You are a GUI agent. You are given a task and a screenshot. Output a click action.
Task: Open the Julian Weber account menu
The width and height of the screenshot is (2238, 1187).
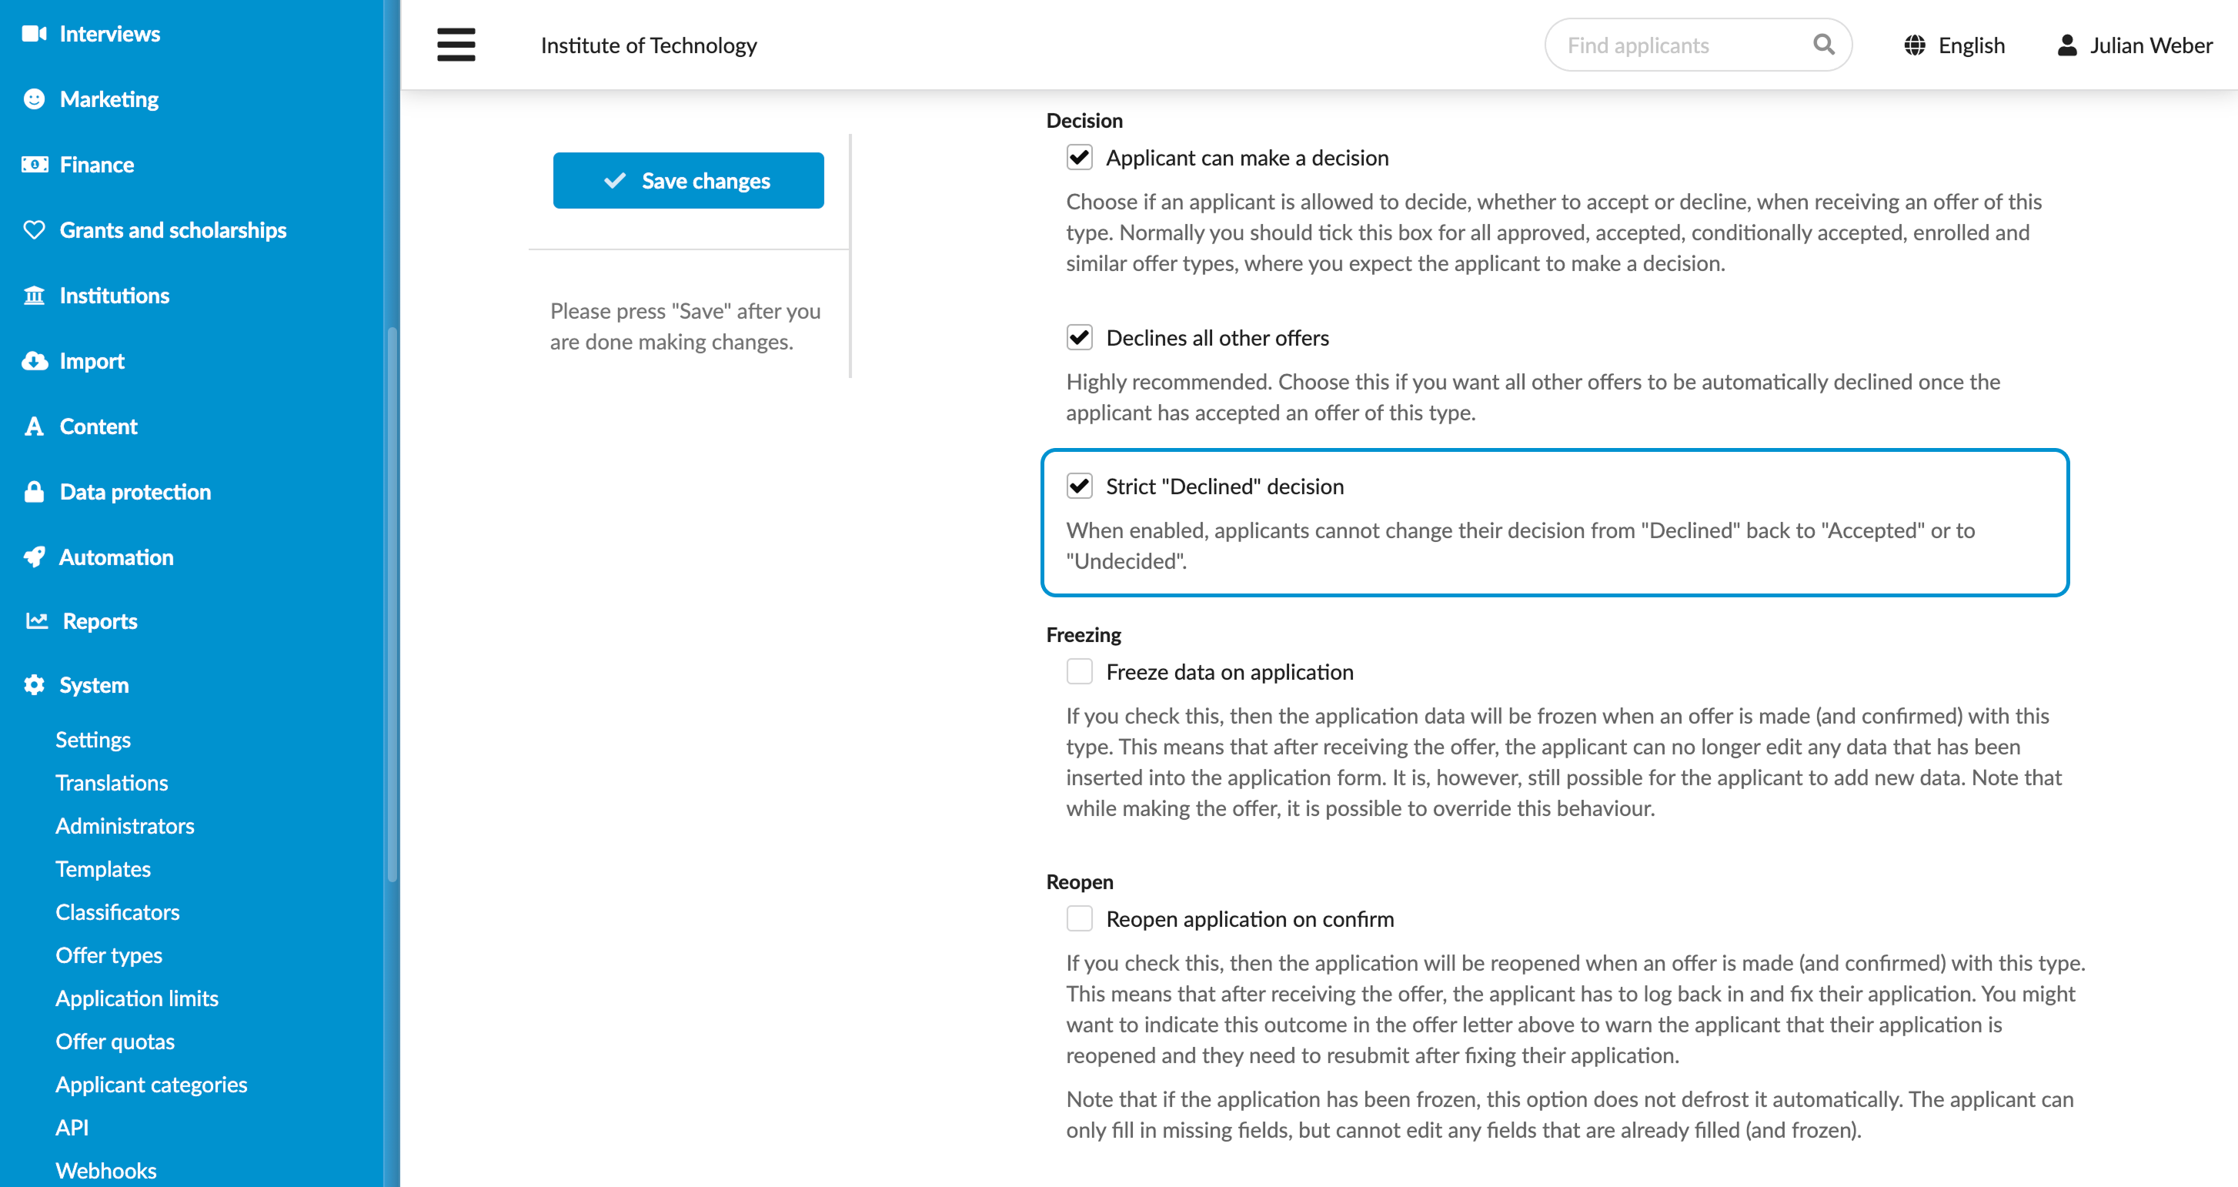(x=2135, y=45)
